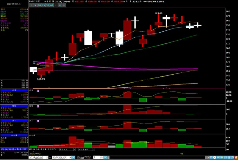Open settings icon in 外資 panel

[x=38, y=91]
